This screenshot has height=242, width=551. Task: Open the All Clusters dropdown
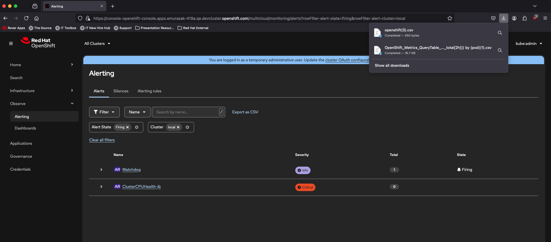point(97,43)
